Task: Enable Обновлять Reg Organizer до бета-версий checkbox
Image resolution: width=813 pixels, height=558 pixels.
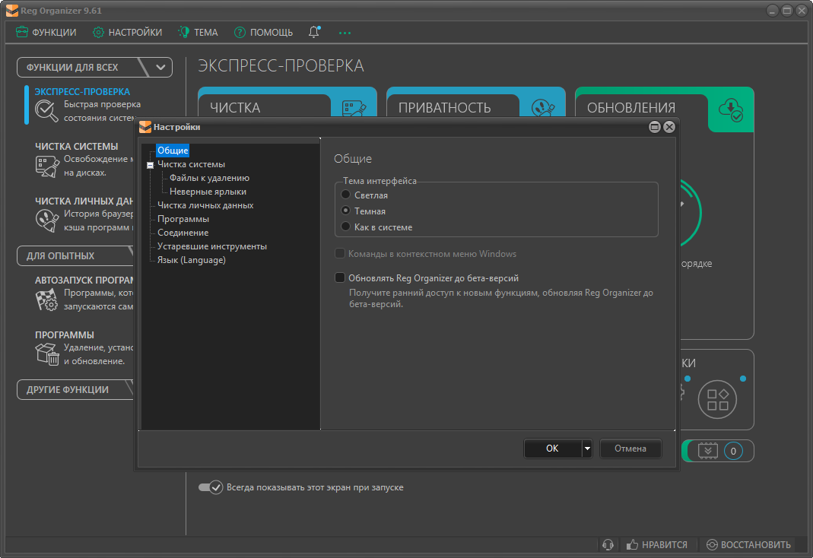Action: pos(340,277)
